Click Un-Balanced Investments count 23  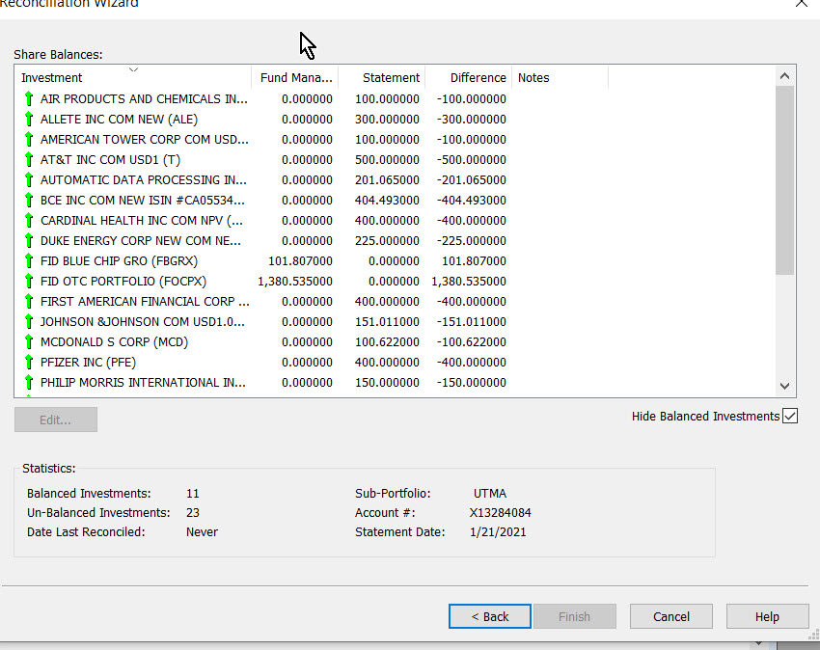[192, 512]
